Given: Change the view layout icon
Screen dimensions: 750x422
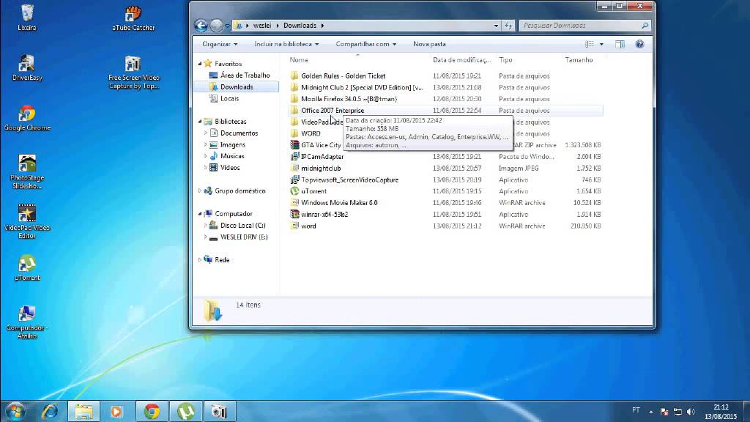Looking at the screenshot, I should [590, 44].
